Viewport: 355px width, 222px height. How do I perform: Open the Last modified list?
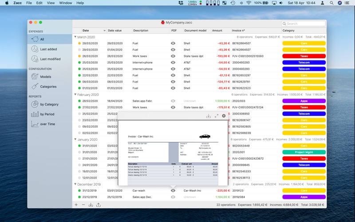coord(50,59)
